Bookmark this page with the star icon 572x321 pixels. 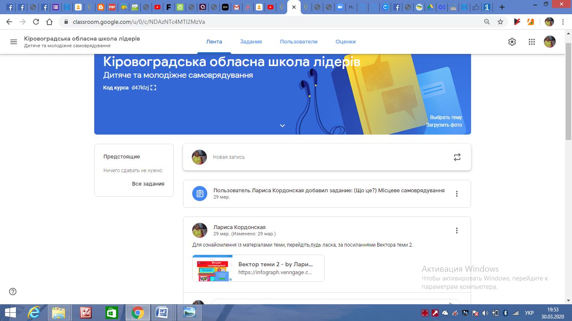500,22
